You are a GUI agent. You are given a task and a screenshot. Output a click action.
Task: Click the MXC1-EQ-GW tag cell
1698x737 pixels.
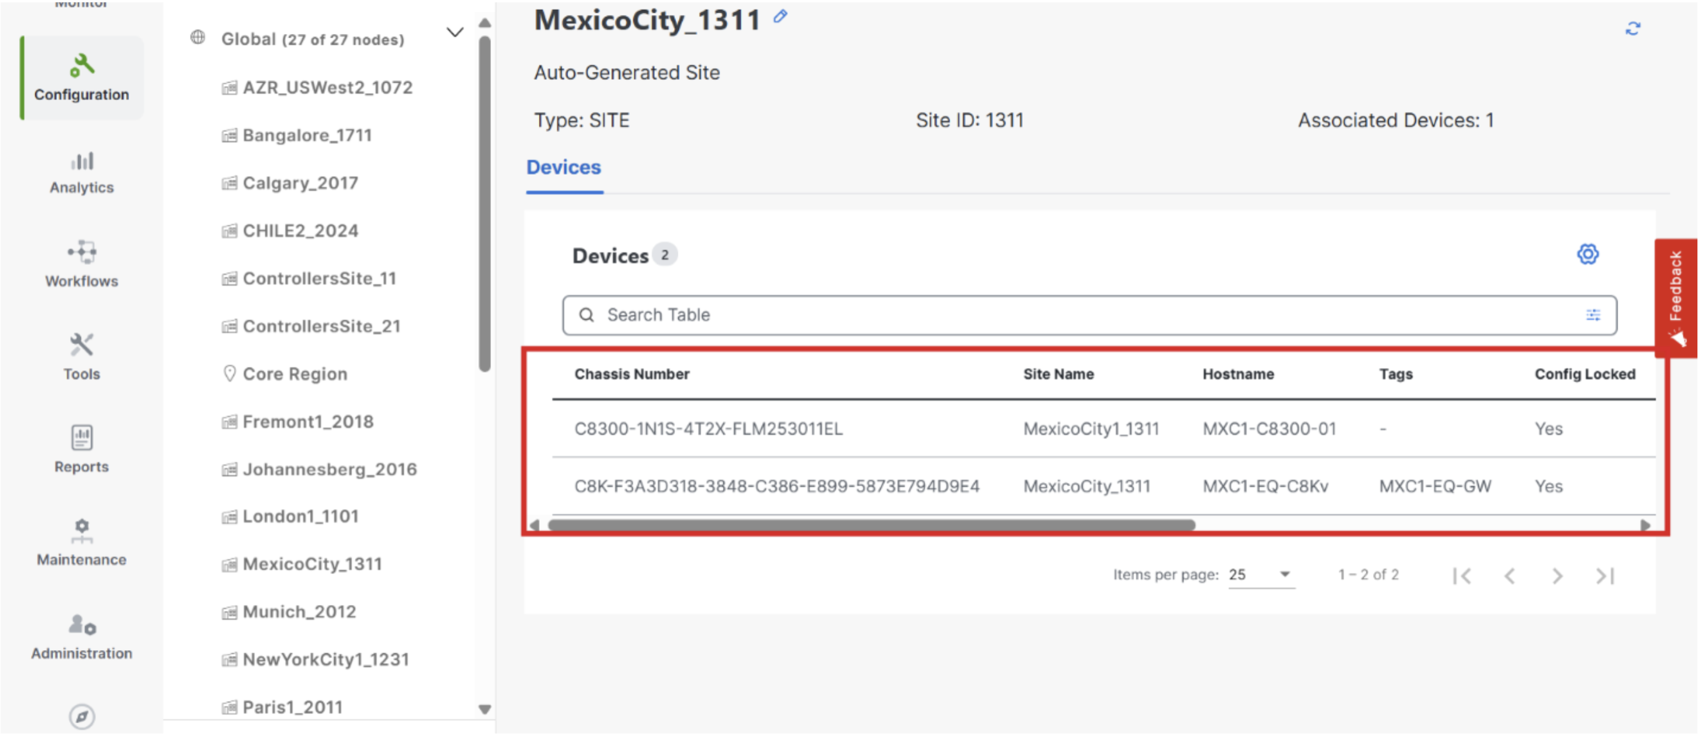[x=1435, y=486]
